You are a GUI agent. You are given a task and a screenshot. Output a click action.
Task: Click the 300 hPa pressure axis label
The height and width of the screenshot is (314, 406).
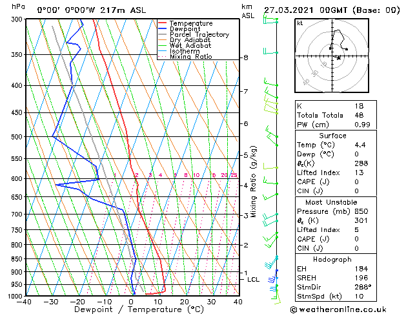click(17, 19)
